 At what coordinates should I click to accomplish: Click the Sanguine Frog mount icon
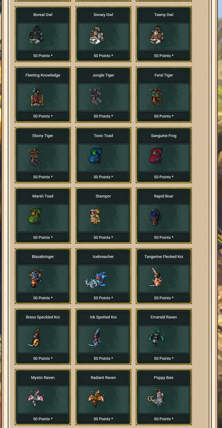tap(156, 156)
